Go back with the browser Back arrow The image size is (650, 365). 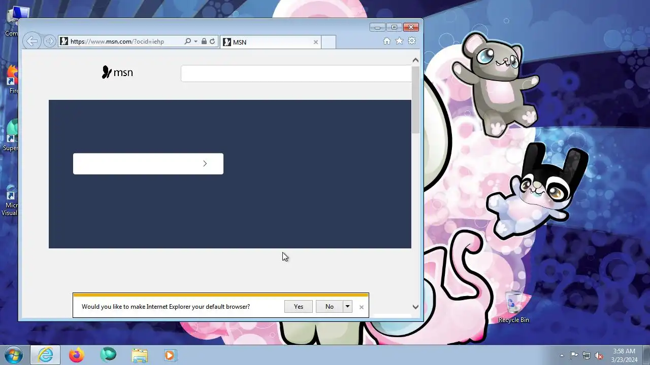click(31, 42)
